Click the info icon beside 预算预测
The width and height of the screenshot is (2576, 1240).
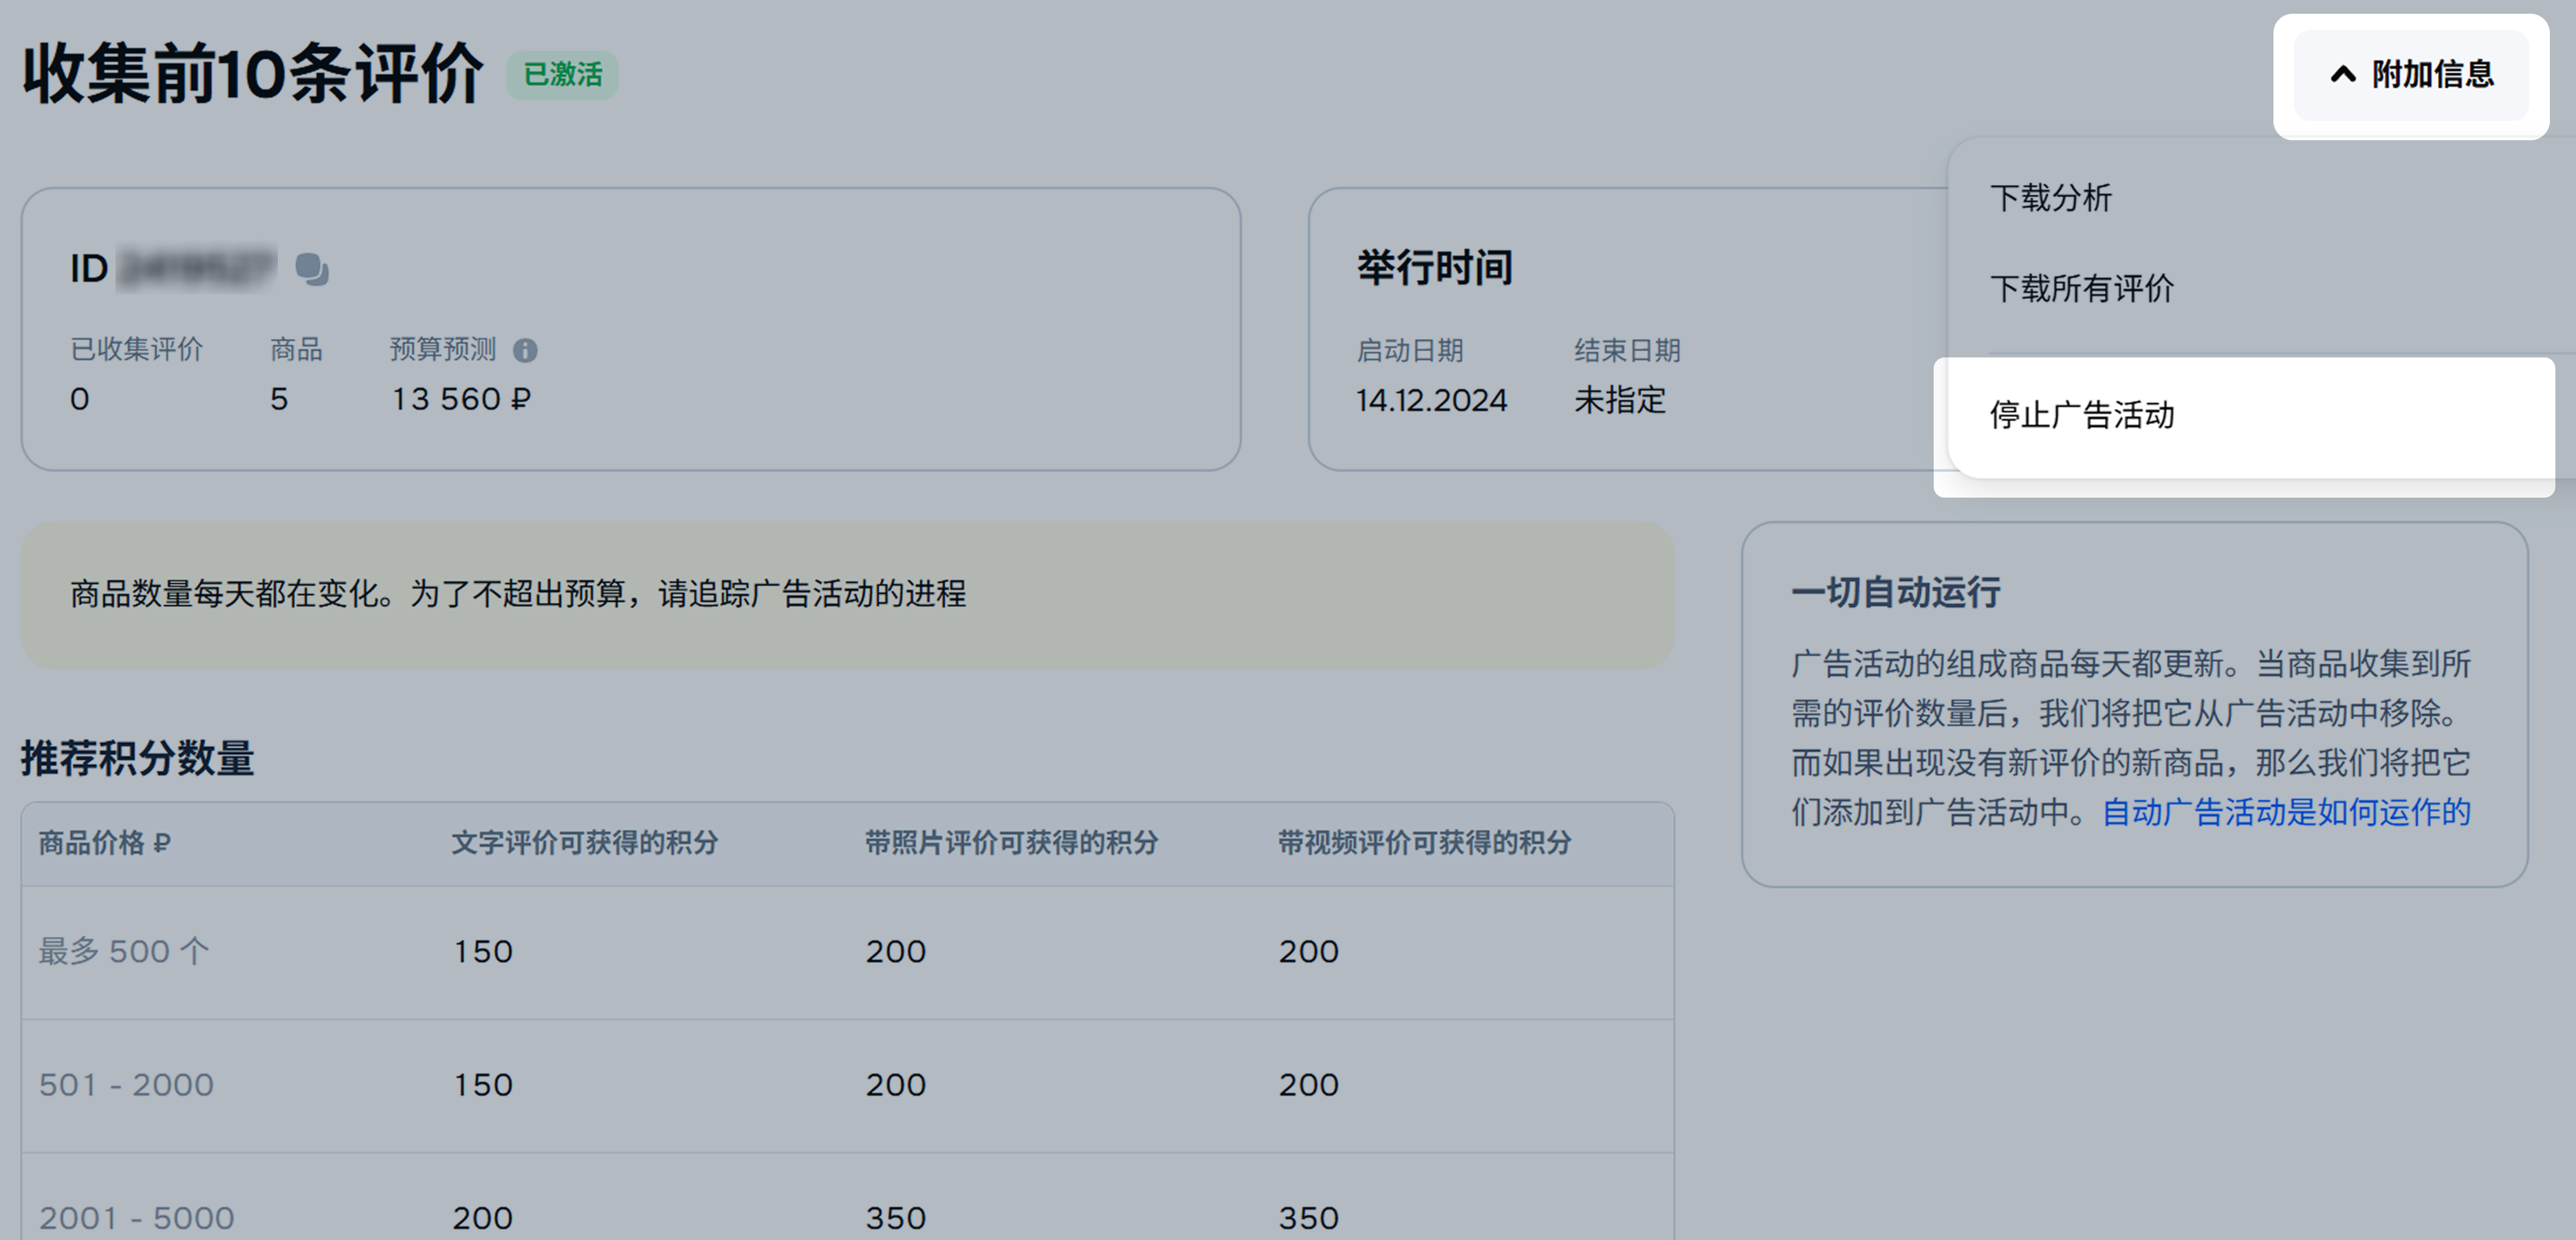(525, 351)
